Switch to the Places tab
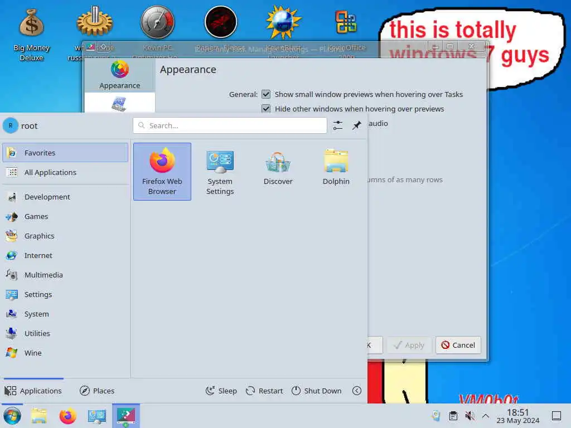This screenshot has width=571, height=428. tap(97, 391)
